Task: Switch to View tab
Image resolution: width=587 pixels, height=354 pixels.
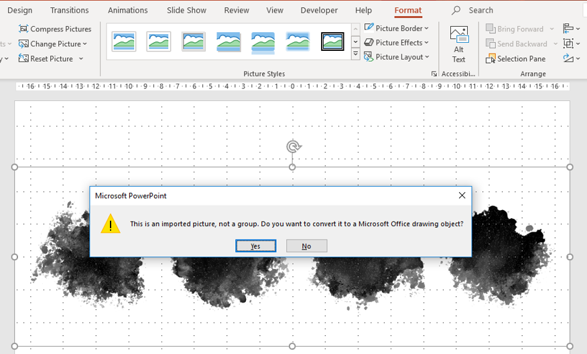Action: (x=275, y=11)
